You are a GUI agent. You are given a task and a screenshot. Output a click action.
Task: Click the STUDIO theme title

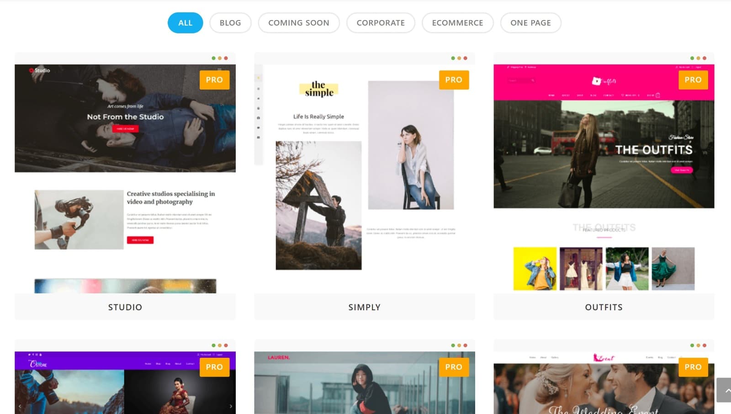(x=125, y=307)
